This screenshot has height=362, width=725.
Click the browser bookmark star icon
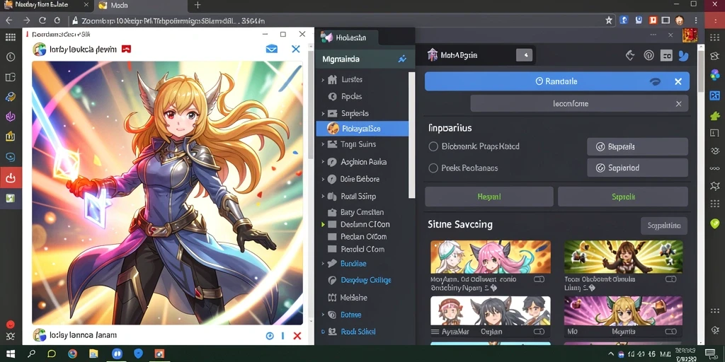tap(609, 21)
